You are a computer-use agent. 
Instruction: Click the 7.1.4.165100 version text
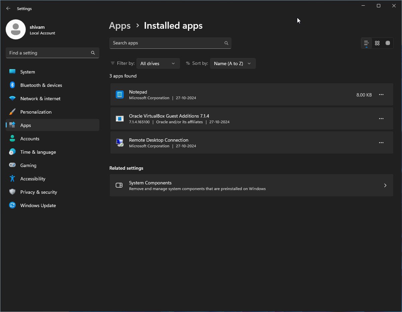tap(139, 122)
